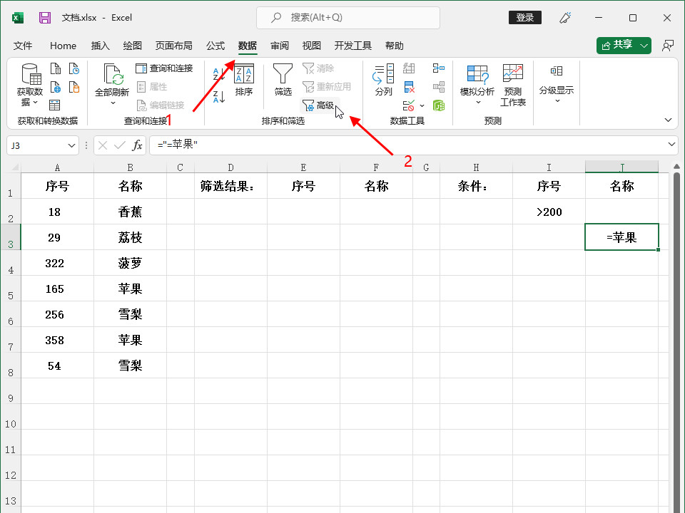The image size is (685, 513).
Task: Switch to the Page Layout (页面布局) tab
Action: tap(173, 46)
